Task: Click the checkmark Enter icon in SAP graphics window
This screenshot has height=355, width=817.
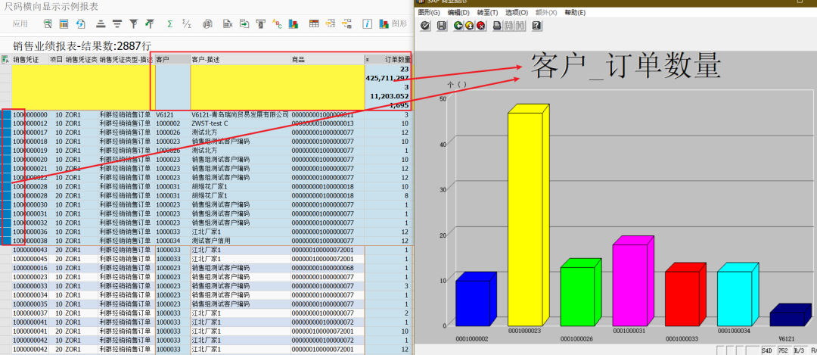Action: pos(425,26)
